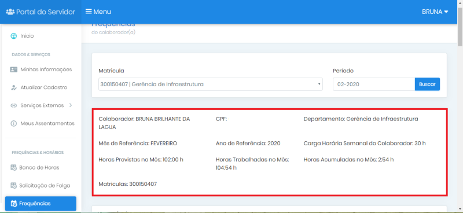This screenshot has width=463, height=213.
Task: Select the Frequências menu item
Action: 41,204
